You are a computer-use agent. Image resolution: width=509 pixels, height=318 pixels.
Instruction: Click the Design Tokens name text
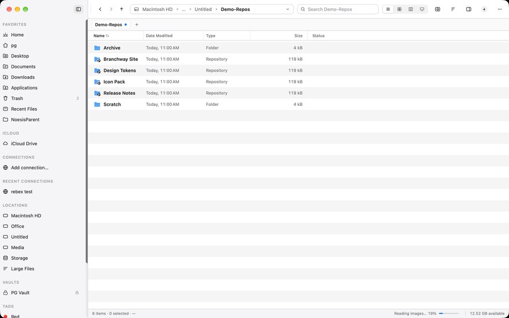tap(120, 71)
